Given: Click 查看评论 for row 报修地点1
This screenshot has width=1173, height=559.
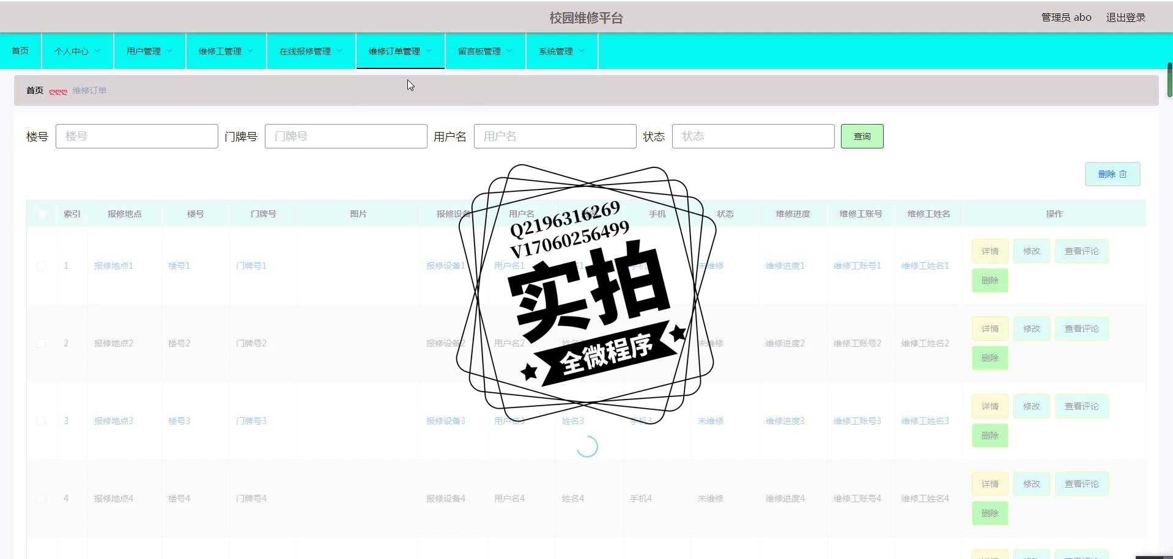Looking at the screenshot, I should [x=1082, y=251].
